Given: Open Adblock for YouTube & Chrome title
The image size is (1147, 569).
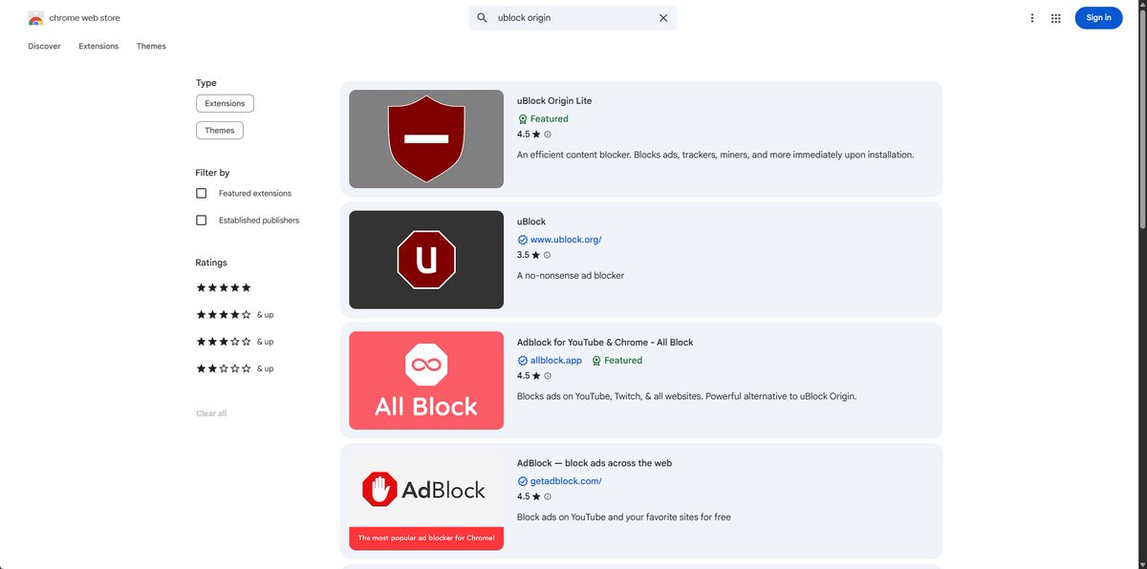Looking at the screenshot, I should pos(605,342).
